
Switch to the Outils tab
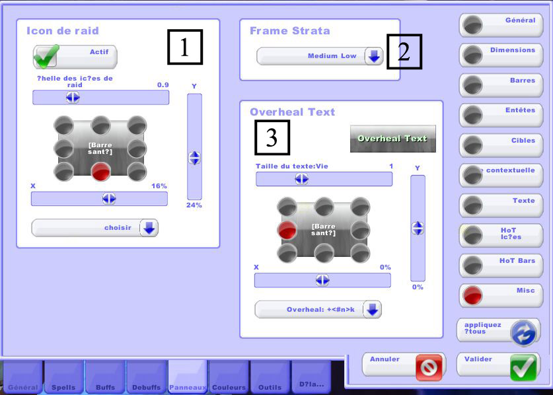click(270, 377)
